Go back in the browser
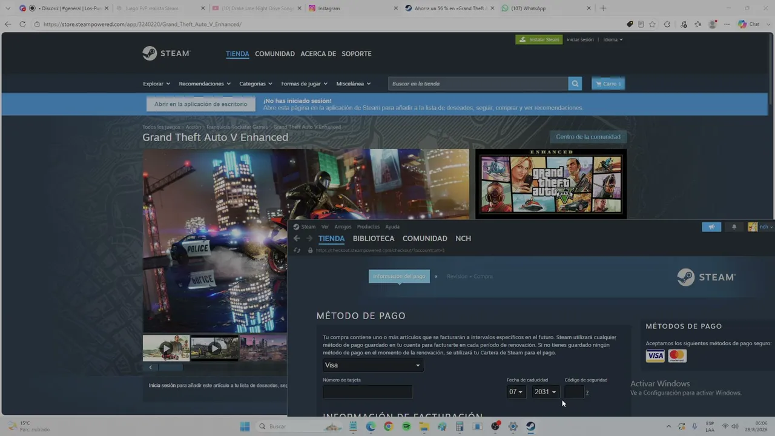The image size is (775, 436). click(8, 24)
